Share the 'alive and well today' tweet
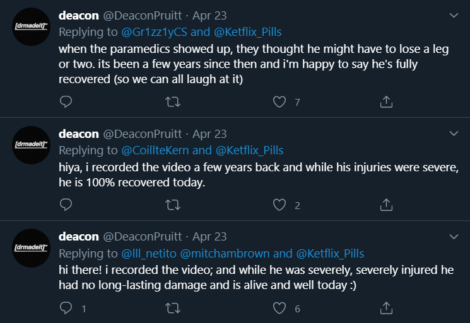The width and height of the screenshot is (470, 323). click(386, 308)
